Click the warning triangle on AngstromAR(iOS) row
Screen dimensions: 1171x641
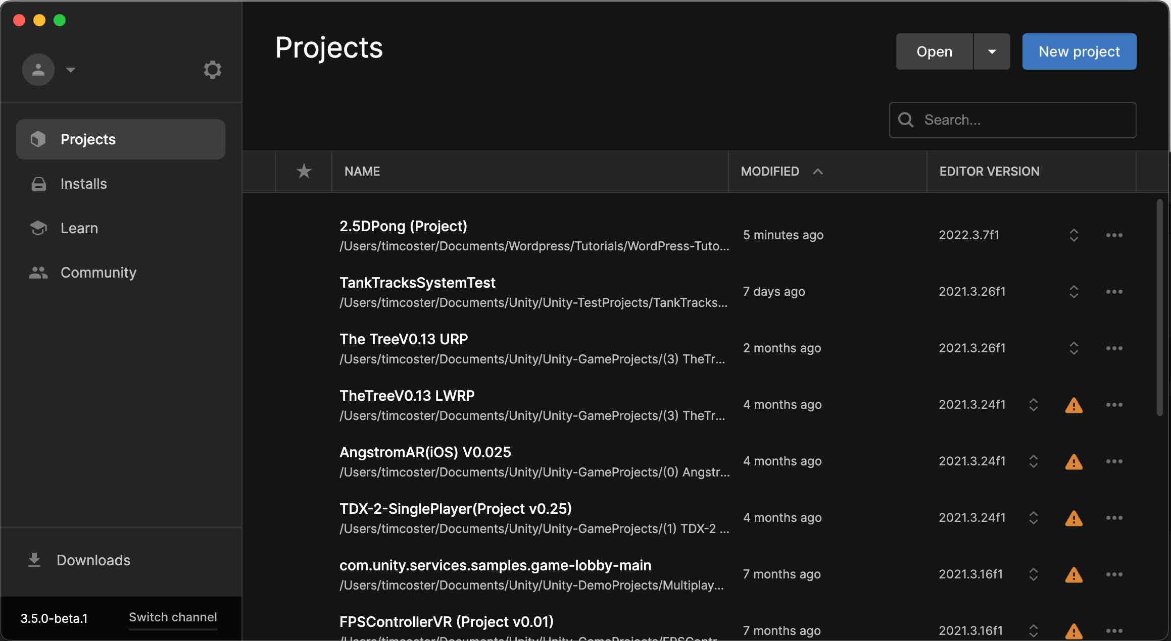[x=1074, y=461]
